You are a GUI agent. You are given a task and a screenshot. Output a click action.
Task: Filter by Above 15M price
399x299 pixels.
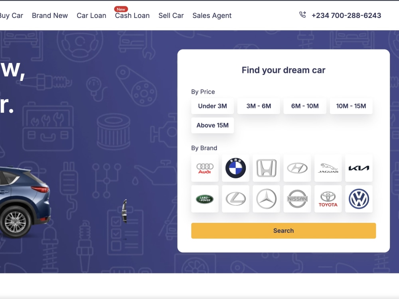tap(213, 125)
